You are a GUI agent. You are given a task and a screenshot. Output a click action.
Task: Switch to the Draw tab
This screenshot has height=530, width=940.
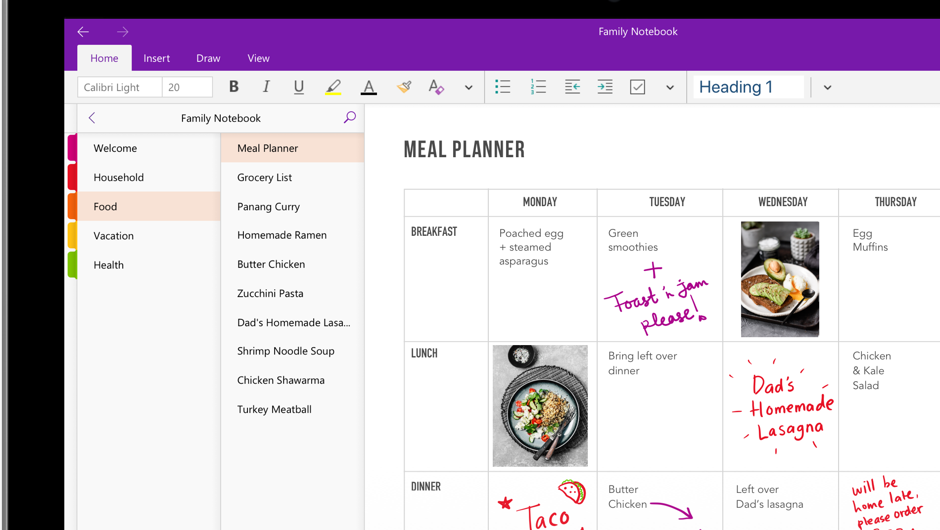pos(208,58)
